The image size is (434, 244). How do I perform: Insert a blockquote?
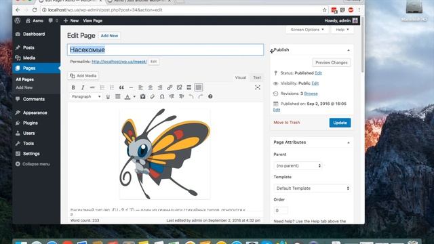tap(121, 87)
